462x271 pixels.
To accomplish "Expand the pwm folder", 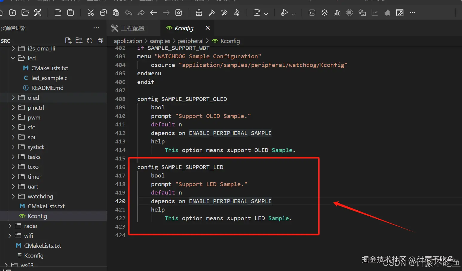I will click(x=13, y=117).
